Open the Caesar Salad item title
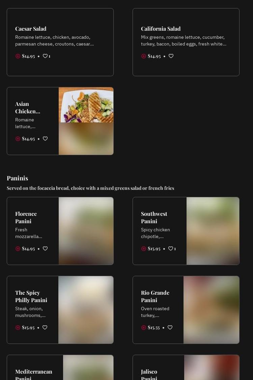 pos(31,29)
